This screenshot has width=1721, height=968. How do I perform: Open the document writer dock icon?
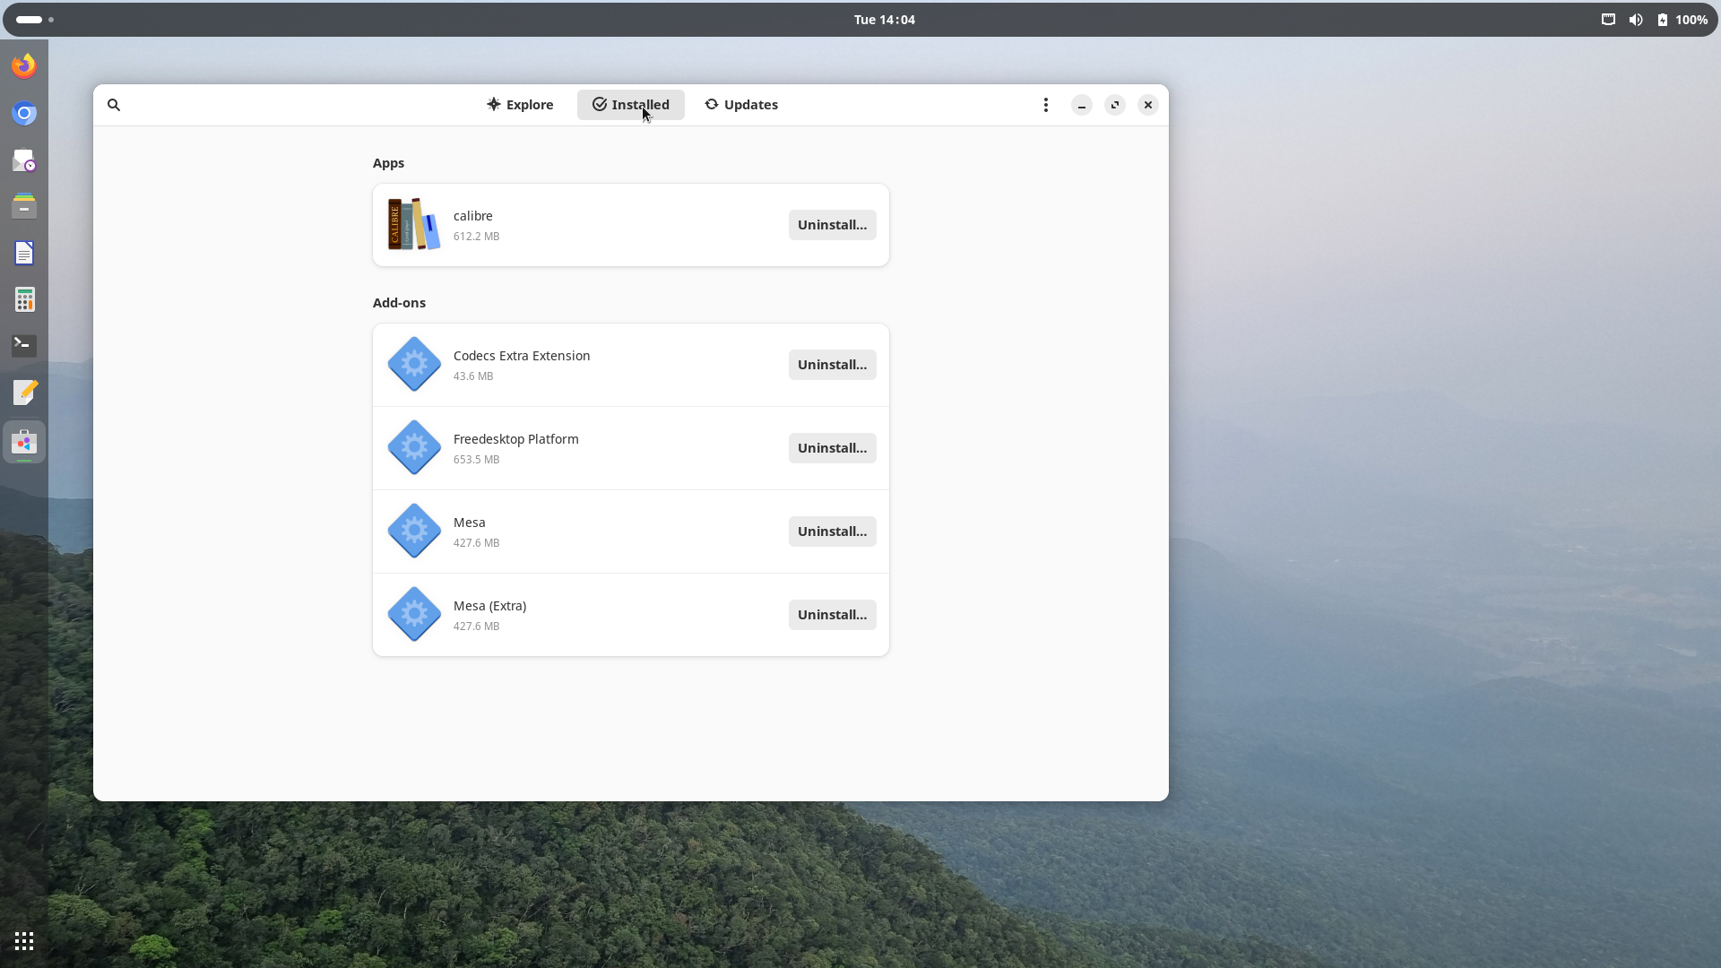(x=24, y=253)
